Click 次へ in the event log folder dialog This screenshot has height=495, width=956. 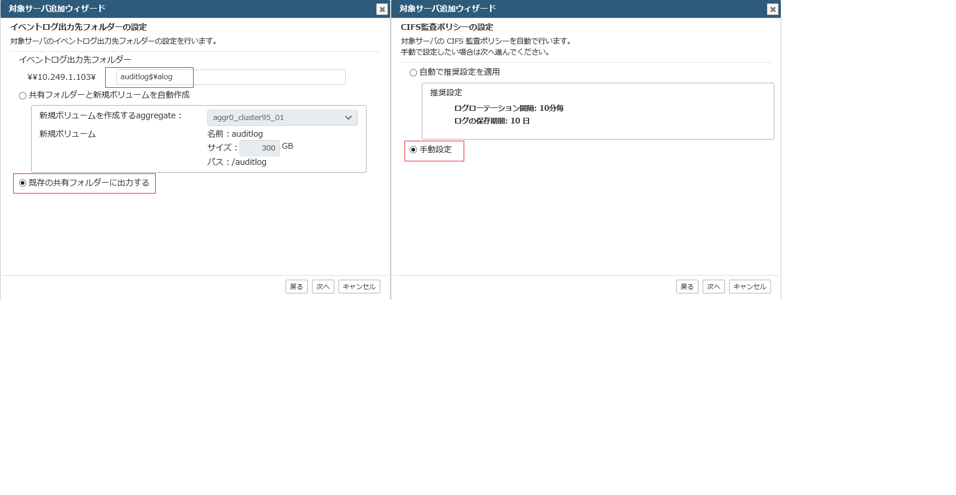coord(323,287)
